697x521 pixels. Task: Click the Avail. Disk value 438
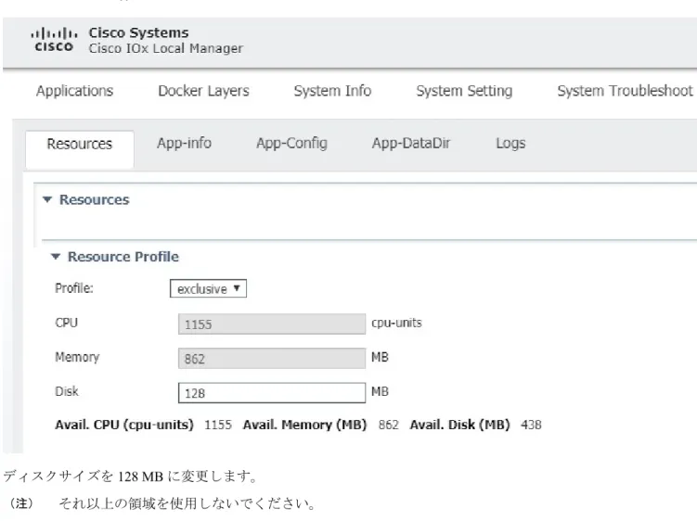pos(531,425)
